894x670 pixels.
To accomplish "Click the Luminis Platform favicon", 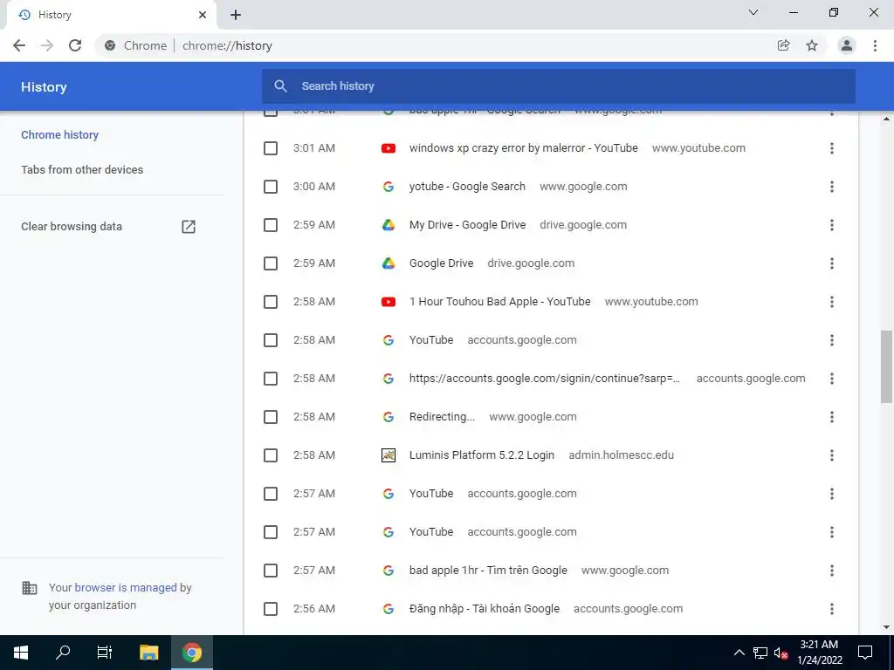I will [389, 455].
